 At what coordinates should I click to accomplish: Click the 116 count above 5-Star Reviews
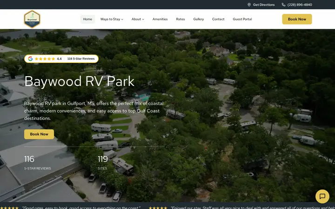pyautogui.click(x=29, y=159)
